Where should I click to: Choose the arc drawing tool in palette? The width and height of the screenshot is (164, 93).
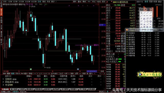click(x=145, y=21)
